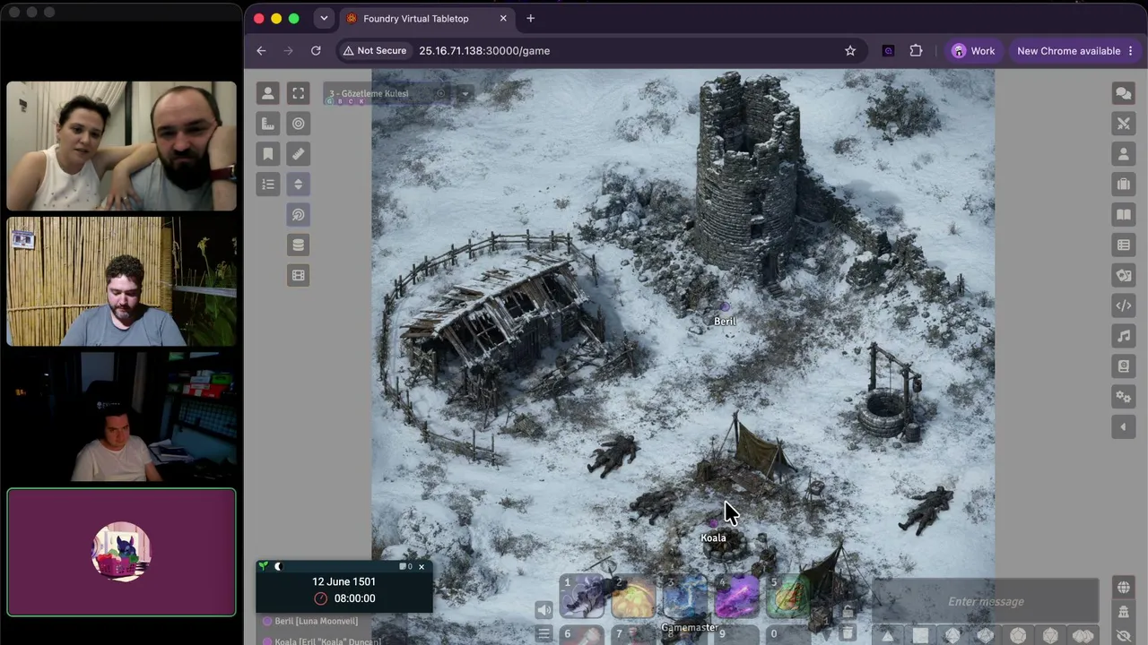Open a new Chrome tab

click(531, 18)
